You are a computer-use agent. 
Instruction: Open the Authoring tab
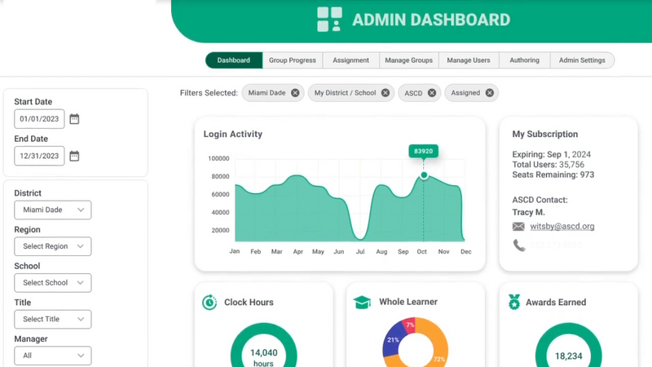[524, 60]
